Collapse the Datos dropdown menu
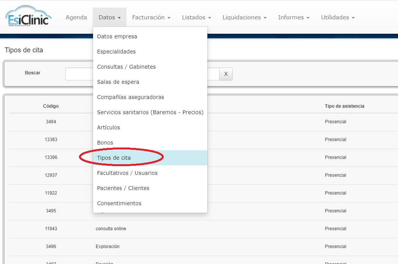The height and width of the screenshot is (264, 398). pos(109,17)
